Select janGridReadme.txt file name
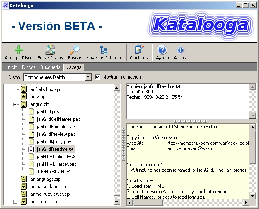The width and height of the screenshot is (259, 209). coord(55,149)
